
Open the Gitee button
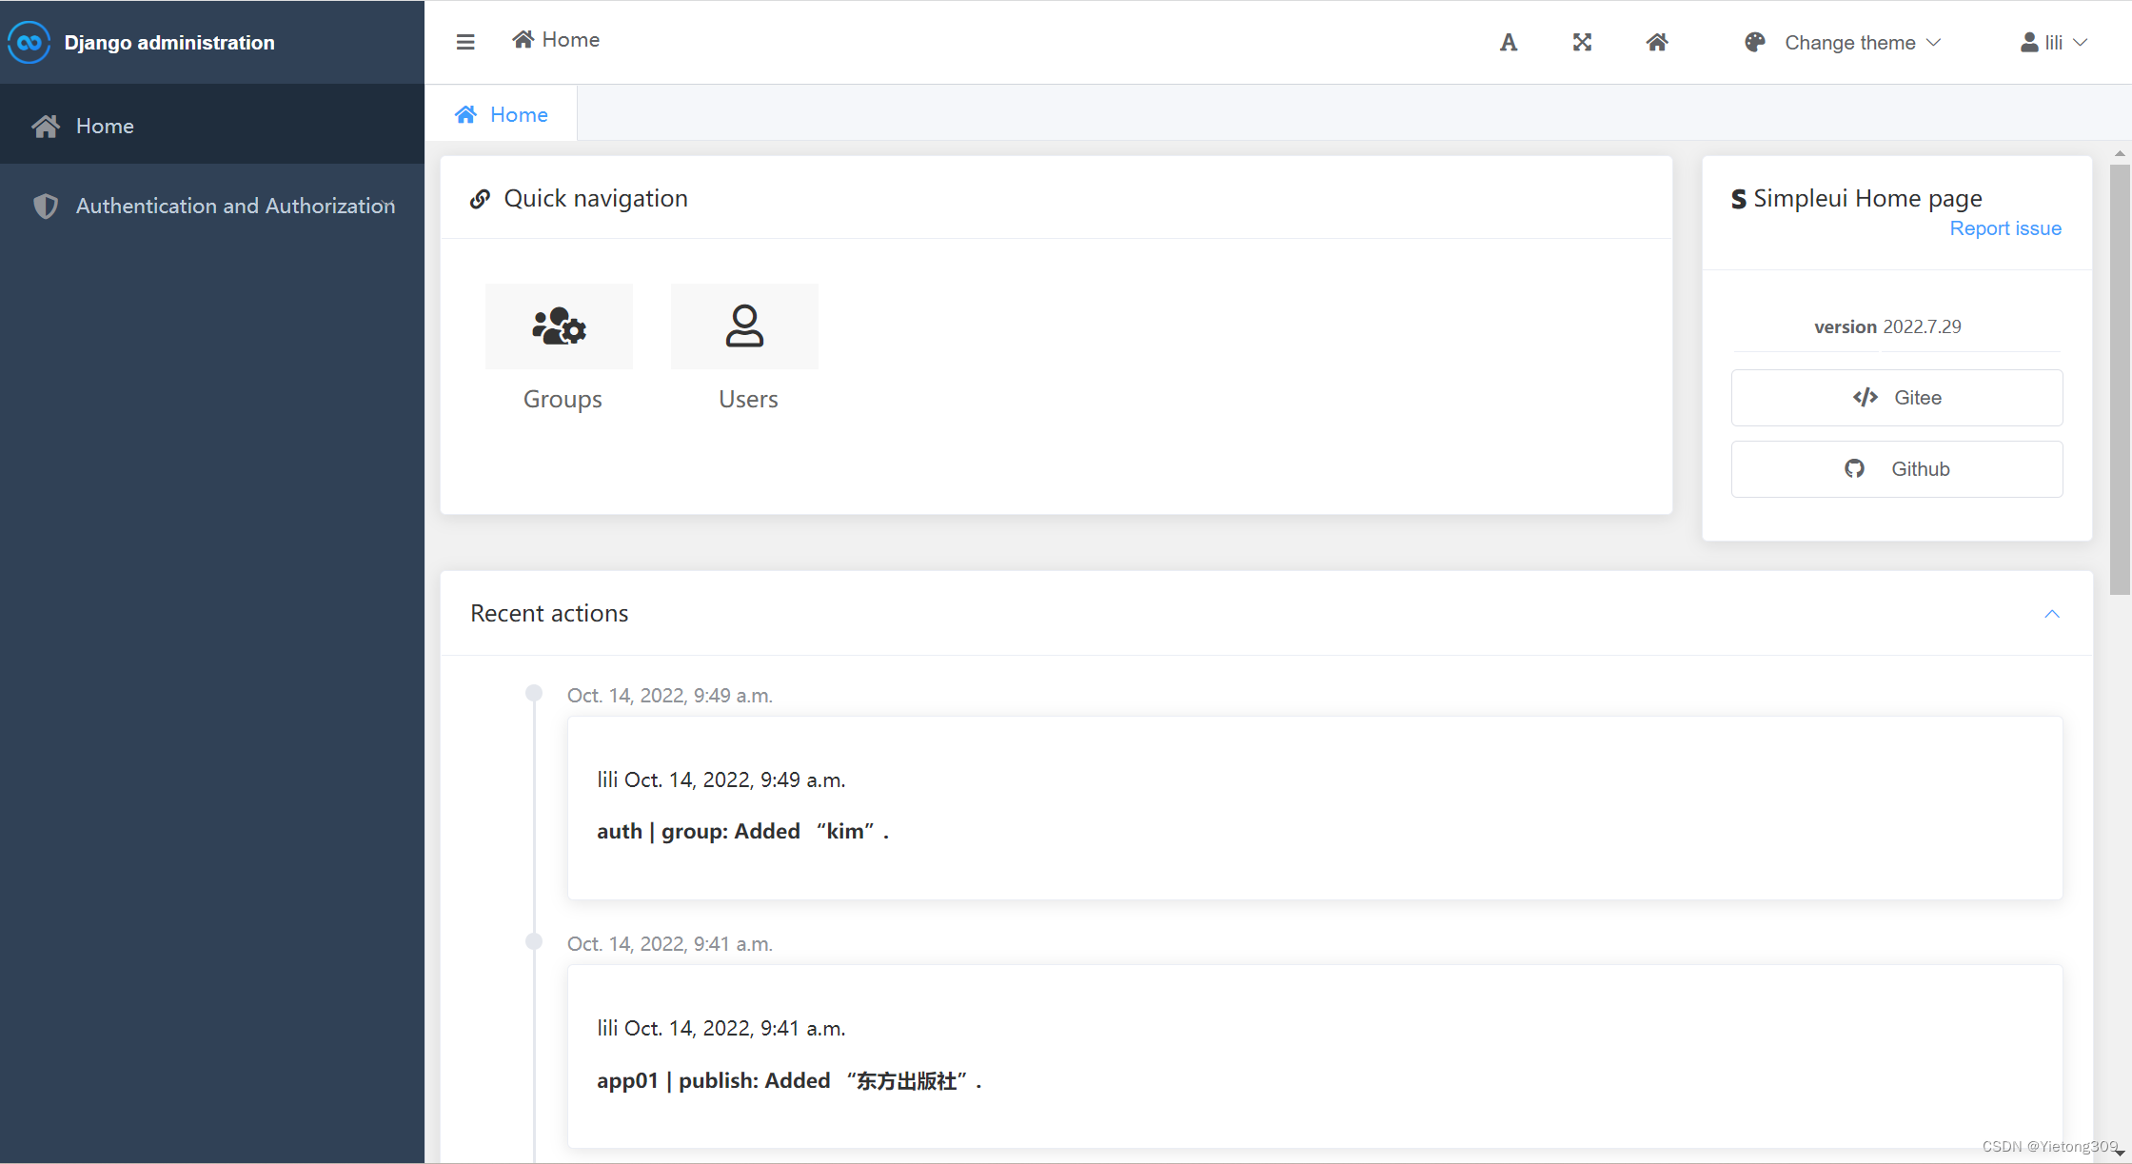click(1897, 398)
